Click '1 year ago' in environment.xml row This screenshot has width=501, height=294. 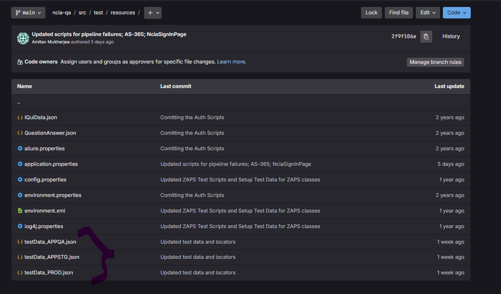click(x=452, y=211)
